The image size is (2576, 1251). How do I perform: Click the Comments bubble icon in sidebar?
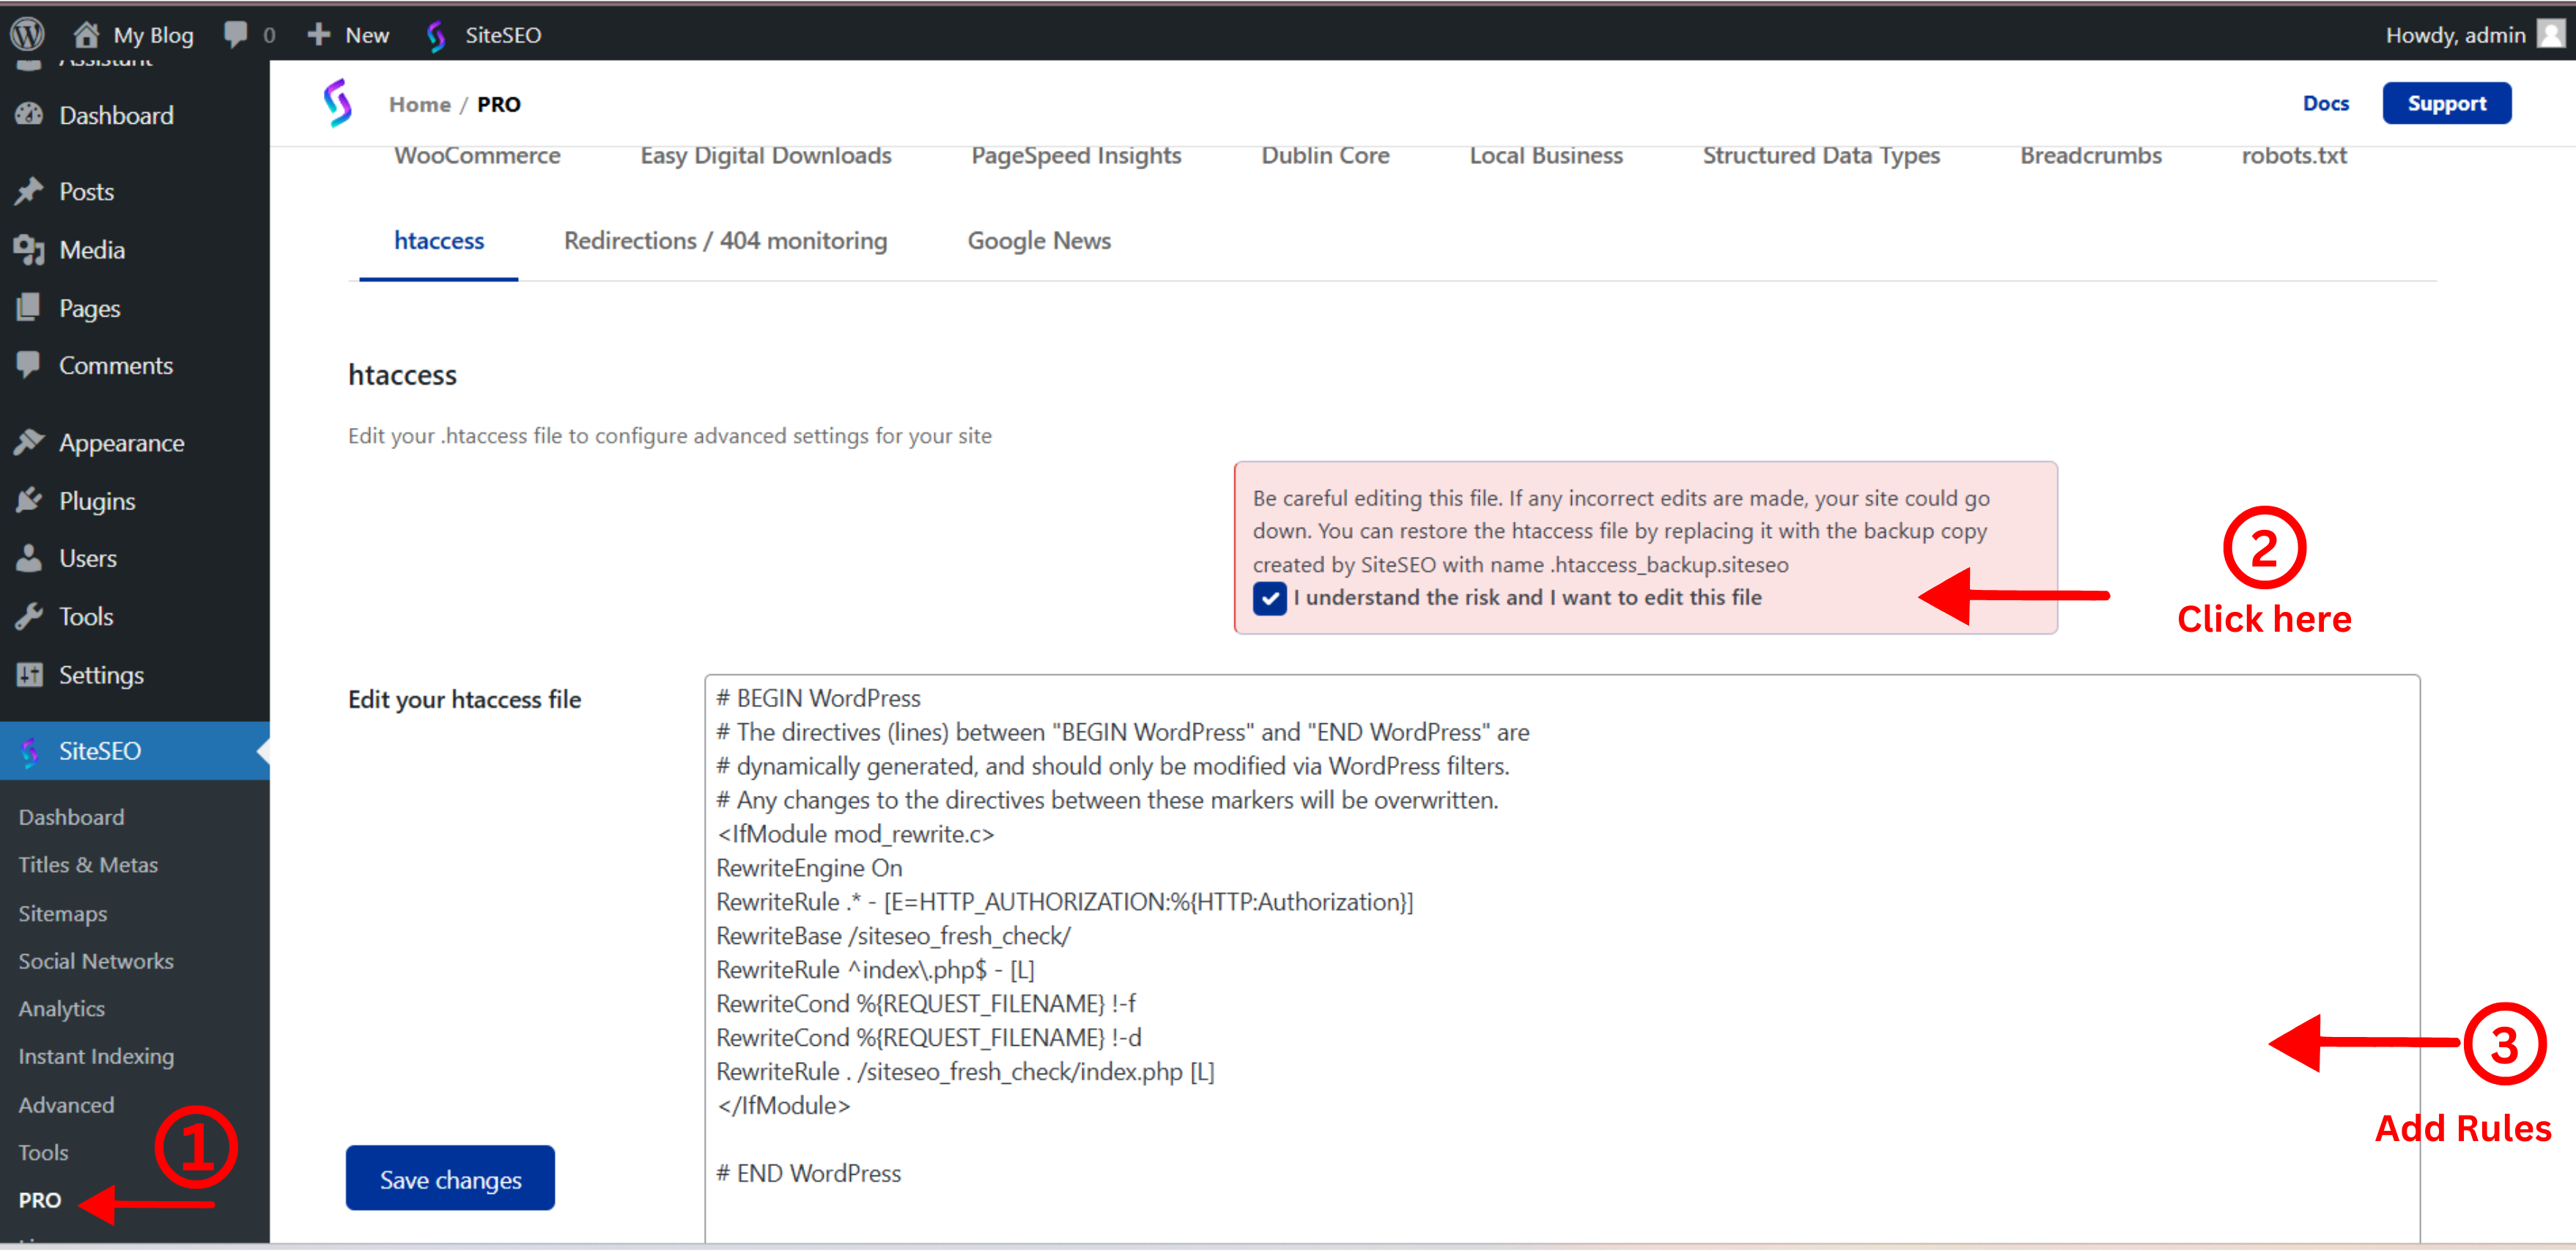point(29,365)
